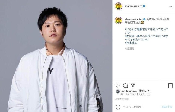175x112 pixels.
Task: Open the eharamasahiro username in header
Action: tap(133, 6)
